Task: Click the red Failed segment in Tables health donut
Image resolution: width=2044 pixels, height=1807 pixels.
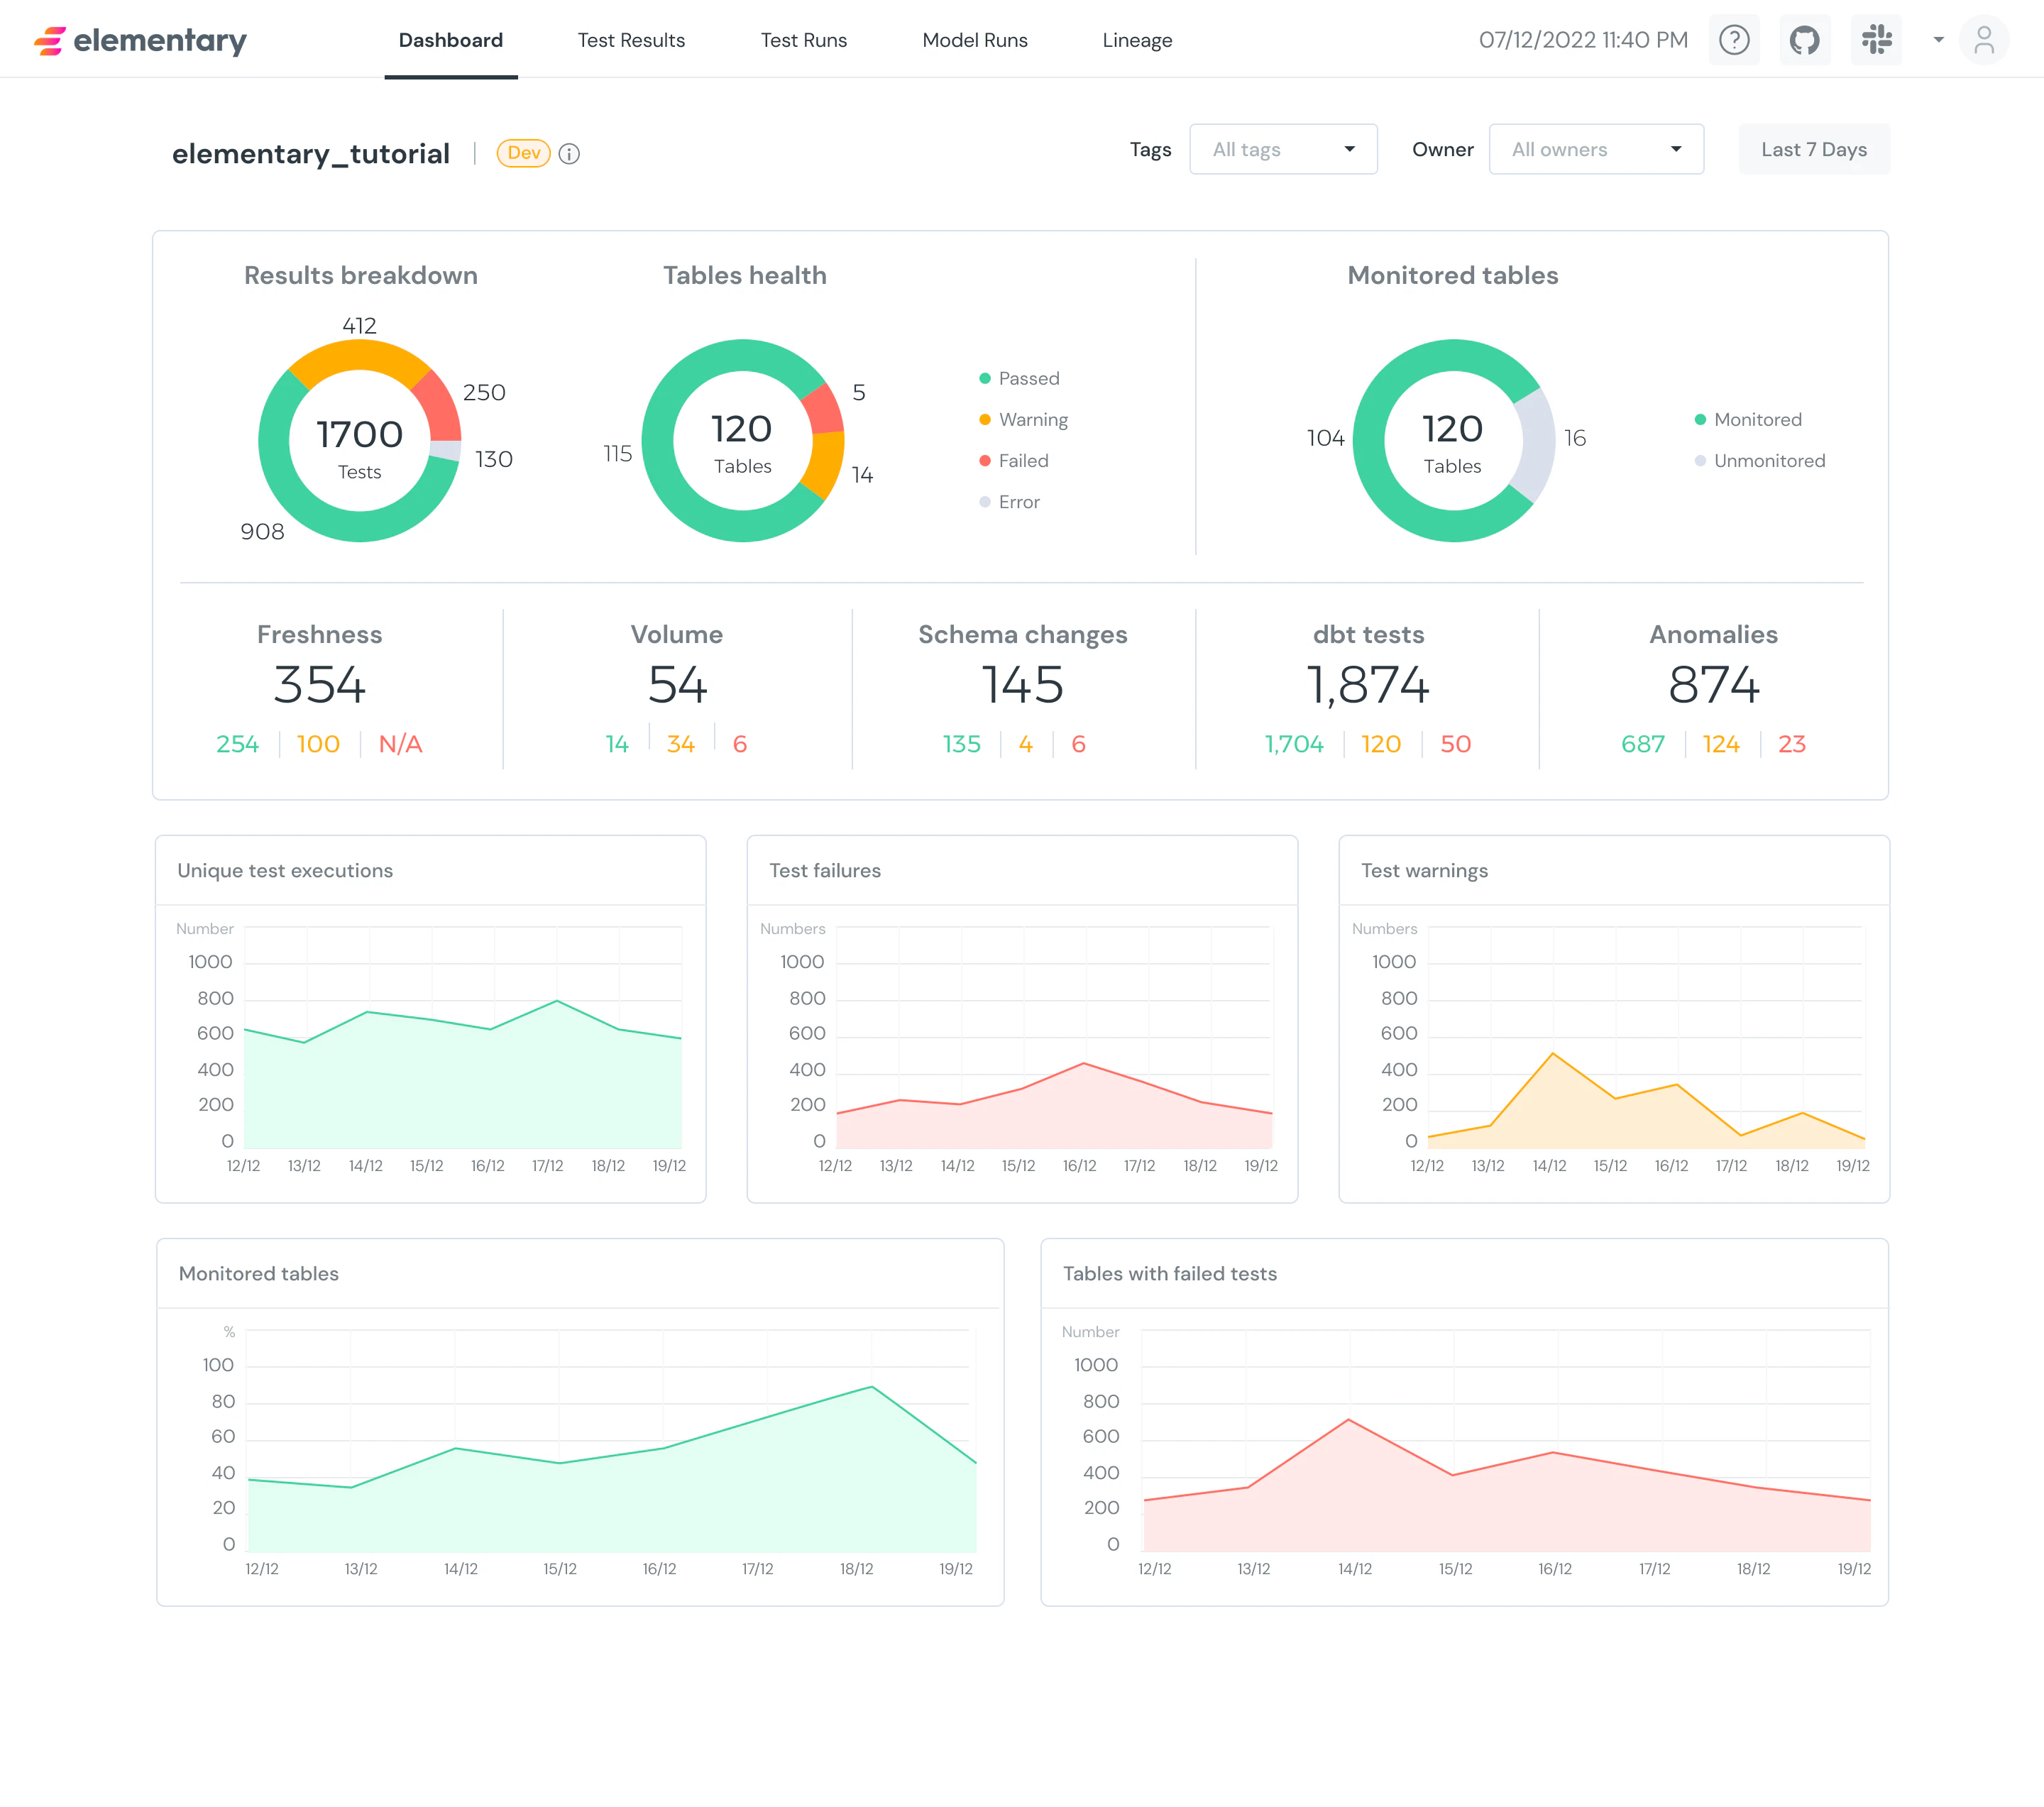Action: 825,410
